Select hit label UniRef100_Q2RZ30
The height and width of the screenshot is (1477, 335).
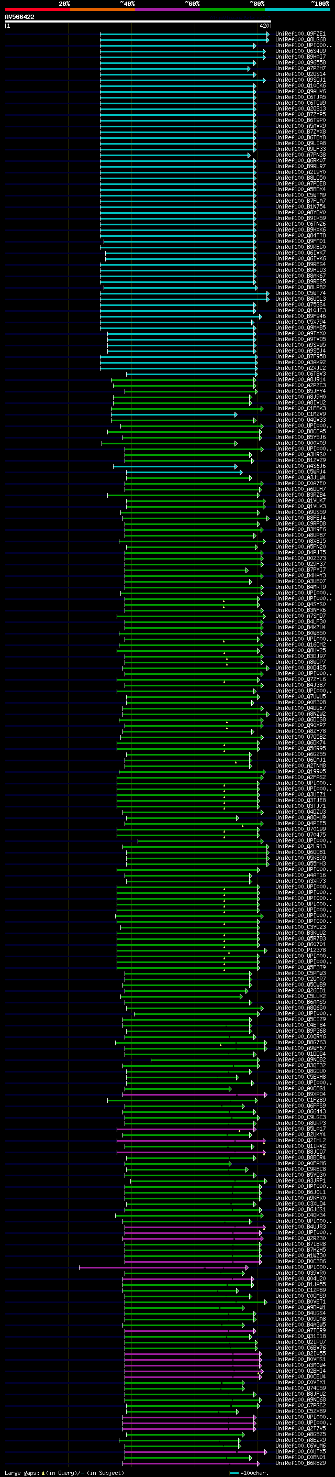[300, 1238]
